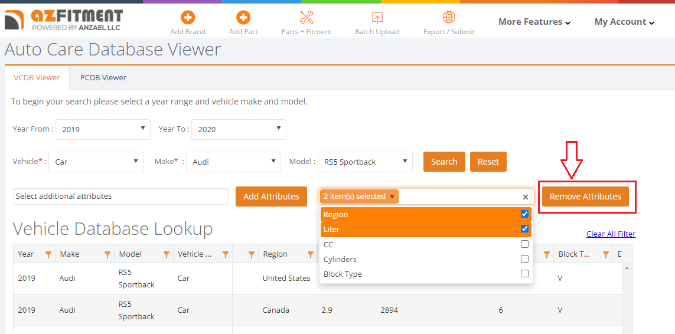Switch to the PCDB Viewer tab
Viewport: 675px width, 334px height.
click(103, 78)
